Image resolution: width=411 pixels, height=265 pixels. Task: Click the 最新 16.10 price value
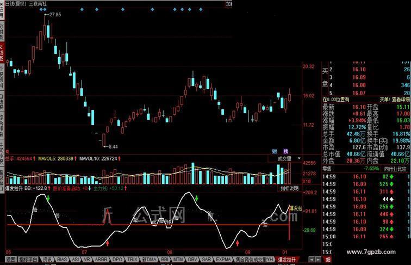(359, 107)
